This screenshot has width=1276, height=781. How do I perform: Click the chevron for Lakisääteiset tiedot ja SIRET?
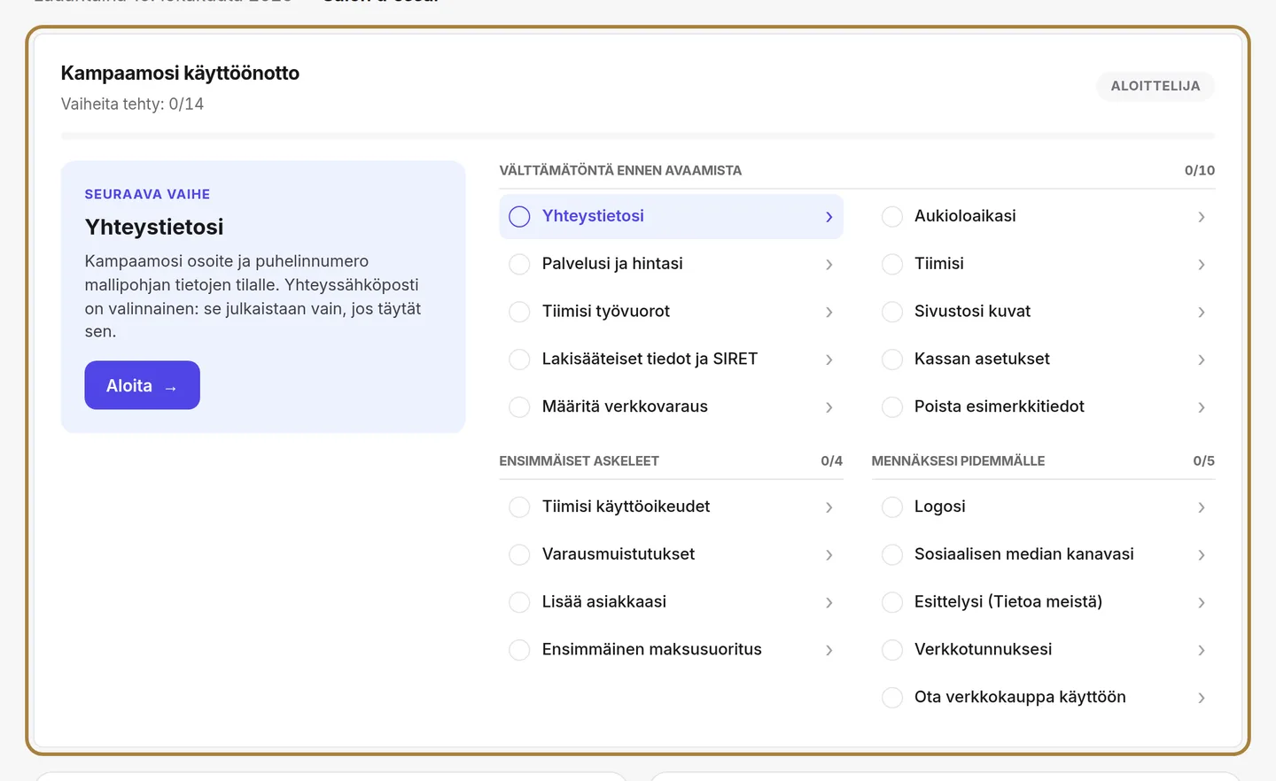(829, 360)
